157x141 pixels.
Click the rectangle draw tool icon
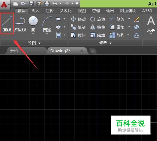click(x=58, y=19)
